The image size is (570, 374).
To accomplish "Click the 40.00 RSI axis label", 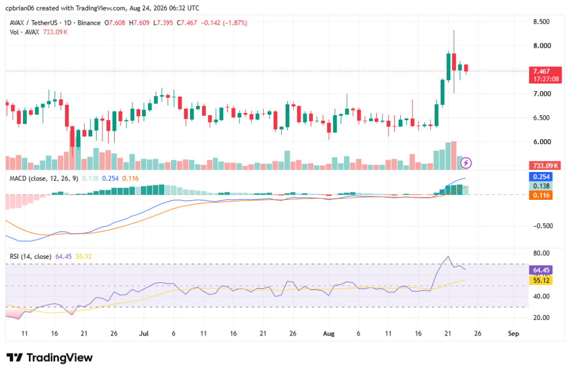I will [541, 296].
